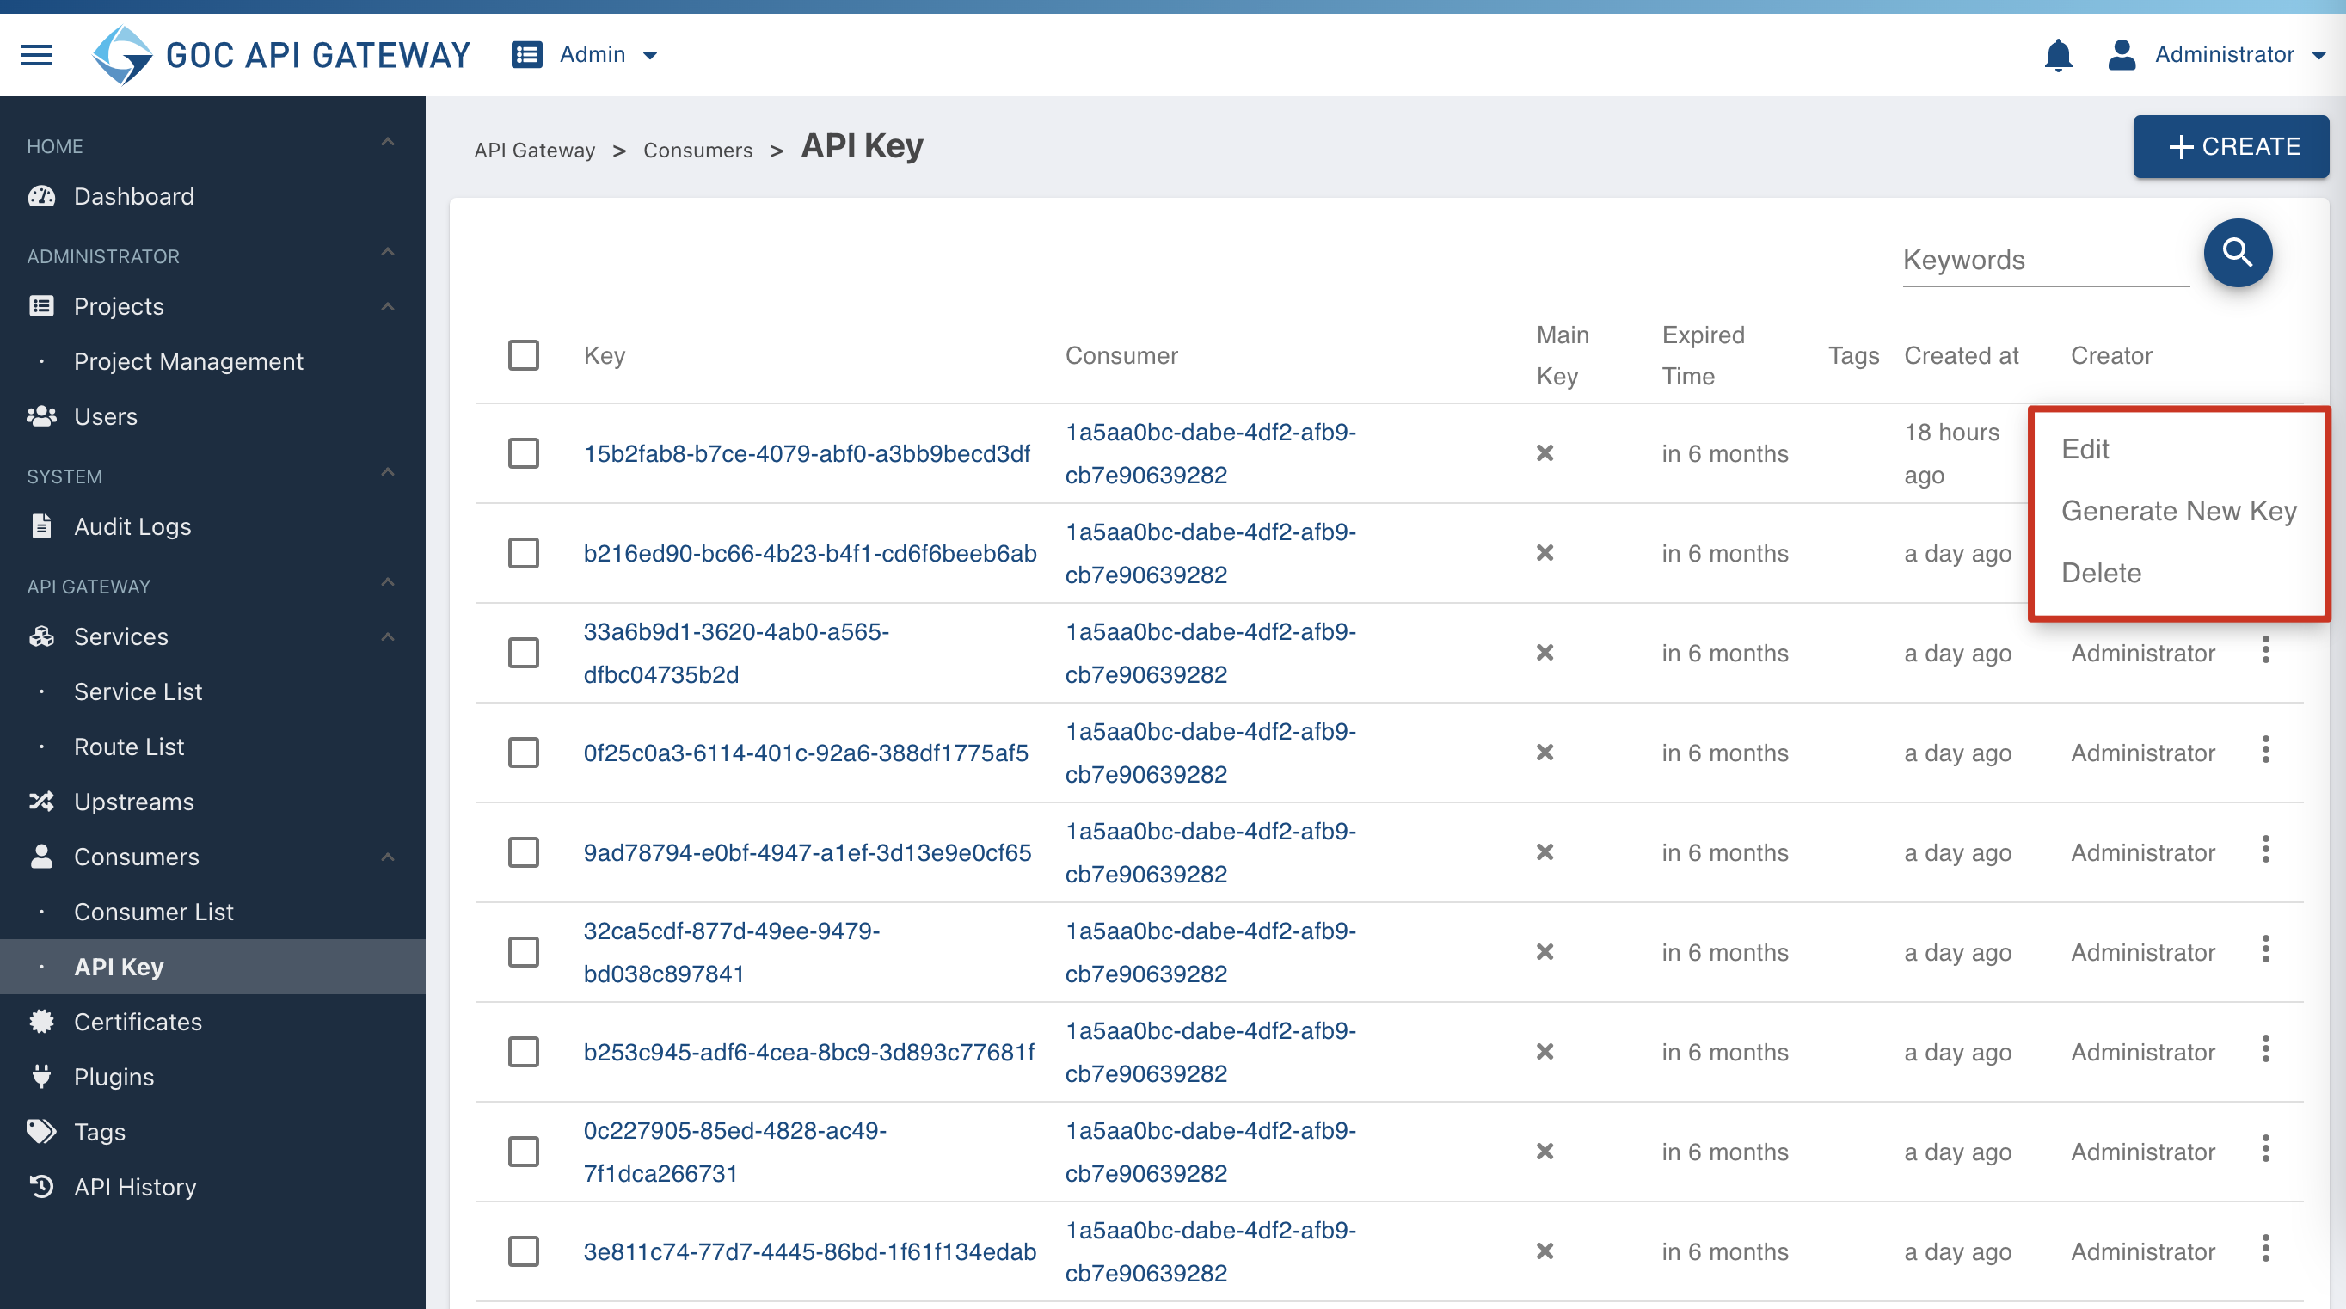This screenshot has width=2346, height=1309.
Task: Click the search magnifier button
Action: click(x=2238, y=252)
